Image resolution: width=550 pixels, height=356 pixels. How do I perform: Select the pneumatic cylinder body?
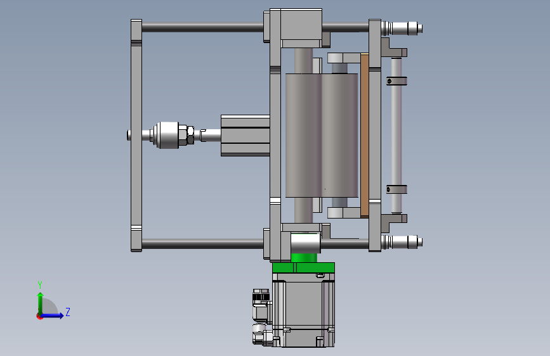click(246, 136)
